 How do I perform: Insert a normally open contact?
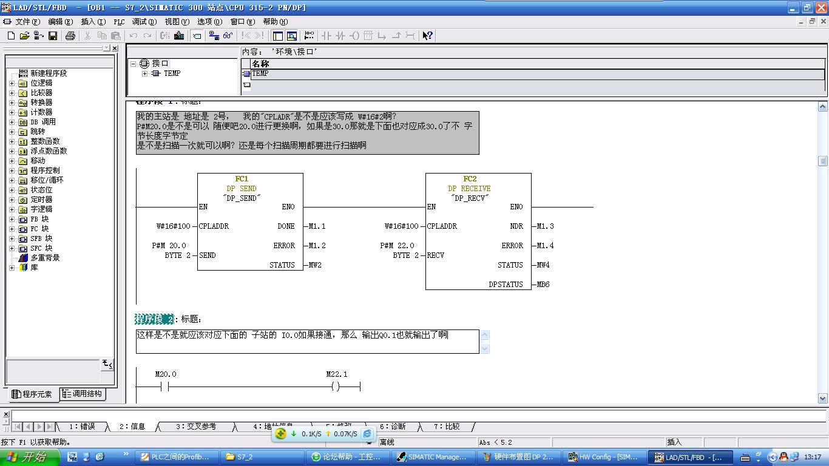click(x=327, y=36)
